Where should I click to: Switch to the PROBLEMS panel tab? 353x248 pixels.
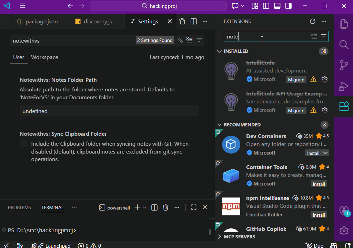point(19,207)
